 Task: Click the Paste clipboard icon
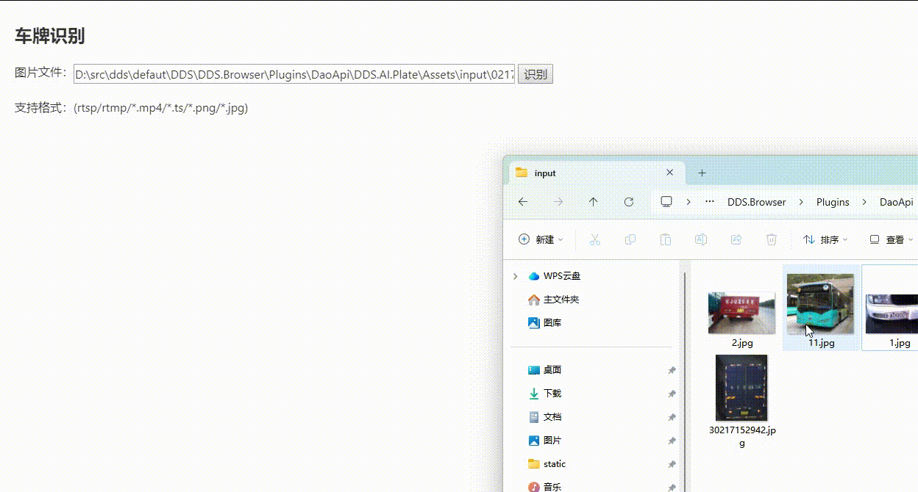tap(666, 239)
